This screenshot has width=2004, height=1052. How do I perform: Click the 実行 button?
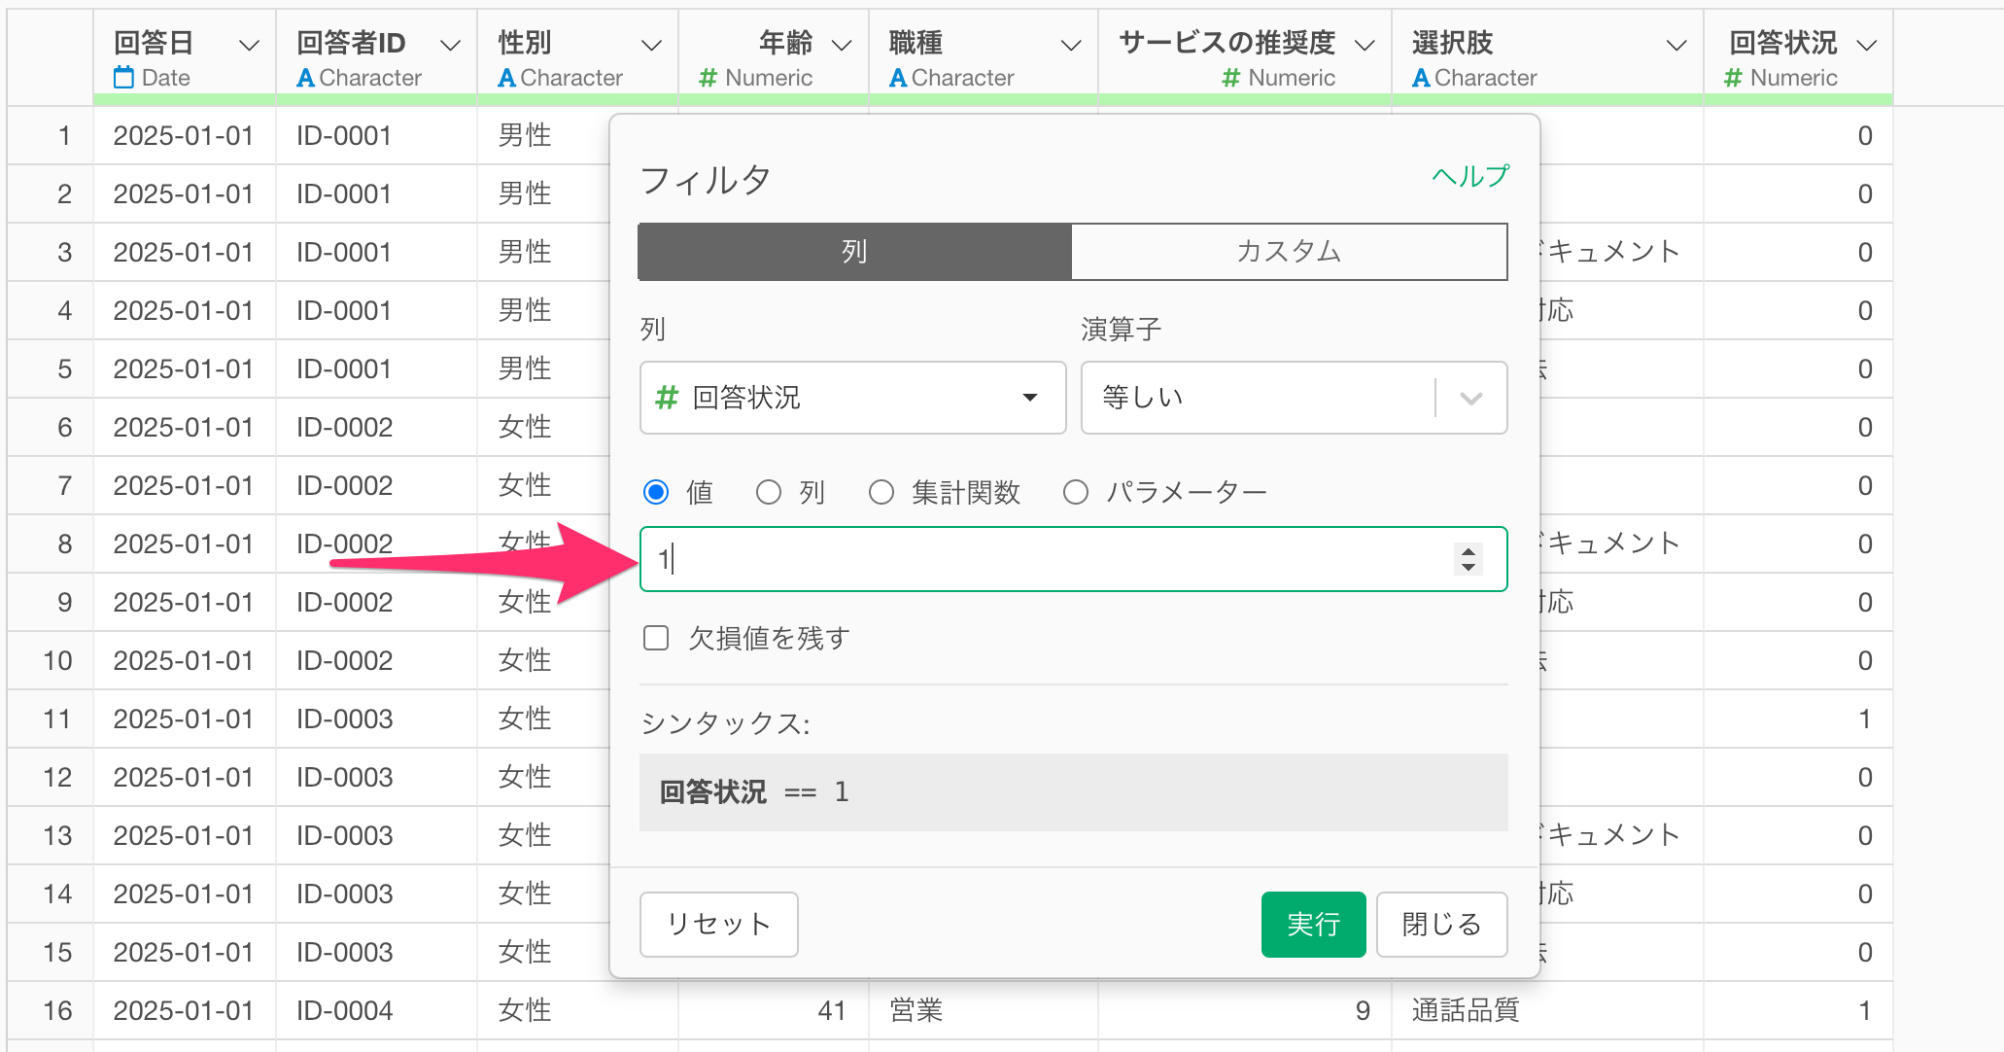tap(1312, 924)
